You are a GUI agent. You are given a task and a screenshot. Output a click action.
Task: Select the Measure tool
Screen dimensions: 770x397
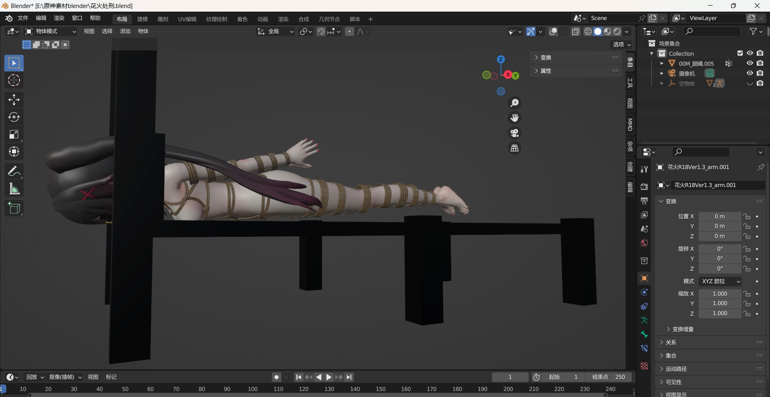click(14, 189)
